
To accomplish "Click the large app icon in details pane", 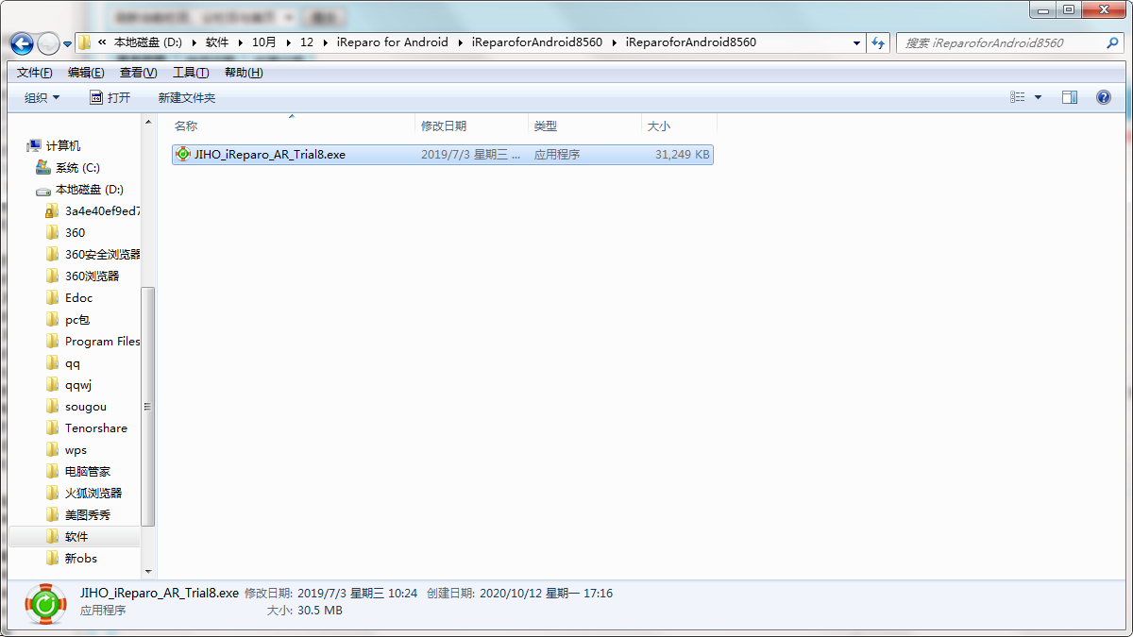I will click(x=45, y=604).
